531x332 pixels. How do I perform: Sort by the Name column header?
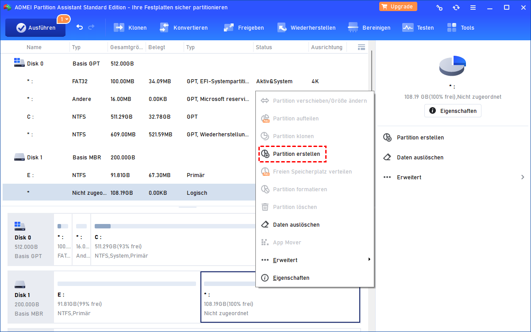click(34, 47)
